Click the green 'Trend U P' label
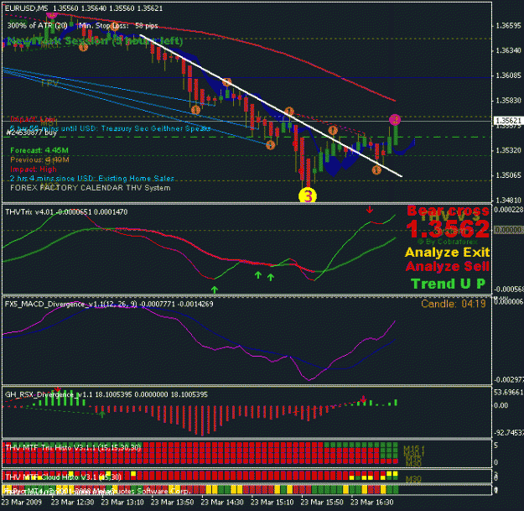The height and width of the screenshot is (511, 524). point(449,284)
